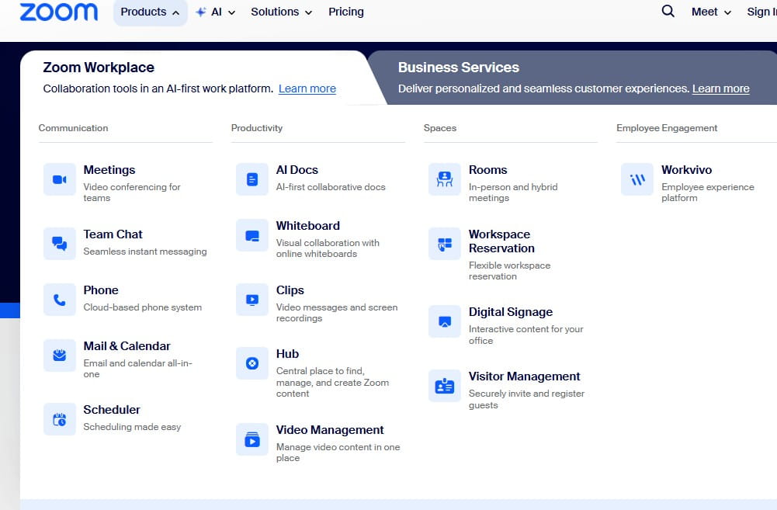Click Learn more under Business Services
Image resolution: width=777 pixels, height=510 pixels.
[x=720, y=88]
